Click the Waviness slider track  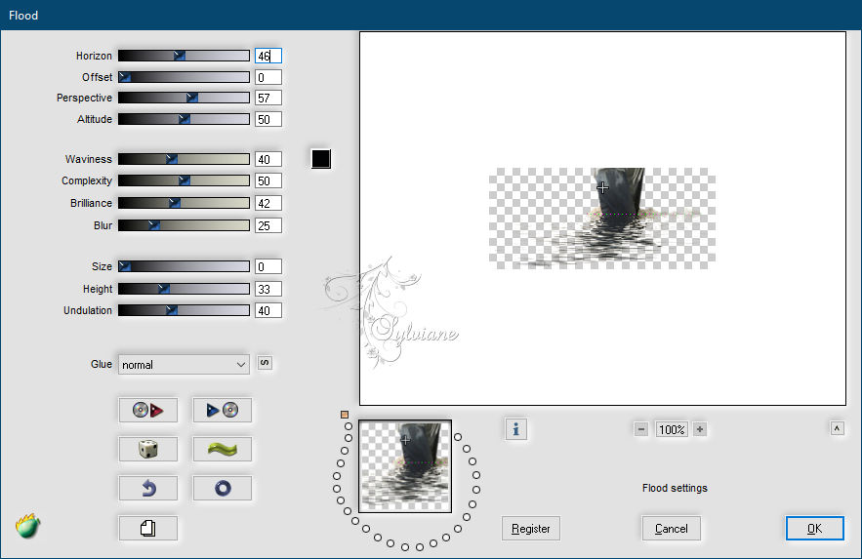(184, 159)
